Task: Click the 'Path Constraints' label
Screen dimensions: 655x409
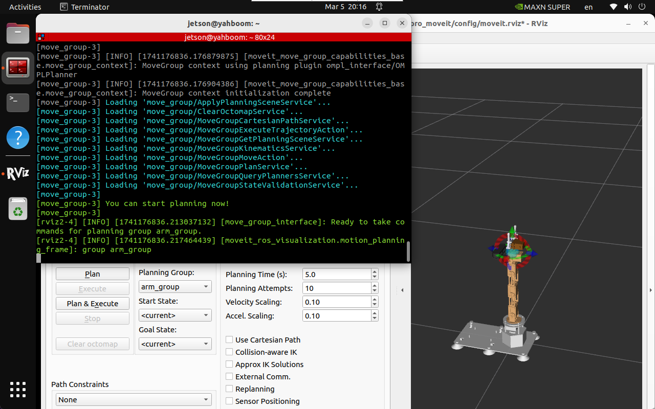Action: click(80, 384)
